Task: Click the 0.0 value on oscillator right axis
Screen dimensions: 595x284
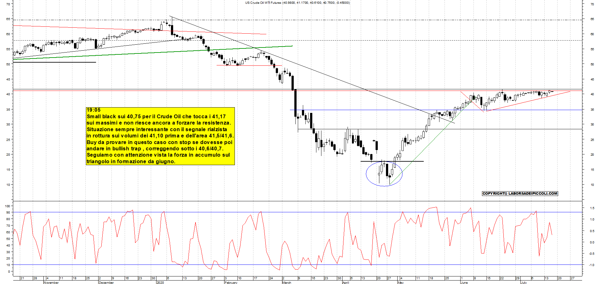Action: click(592, 242)
